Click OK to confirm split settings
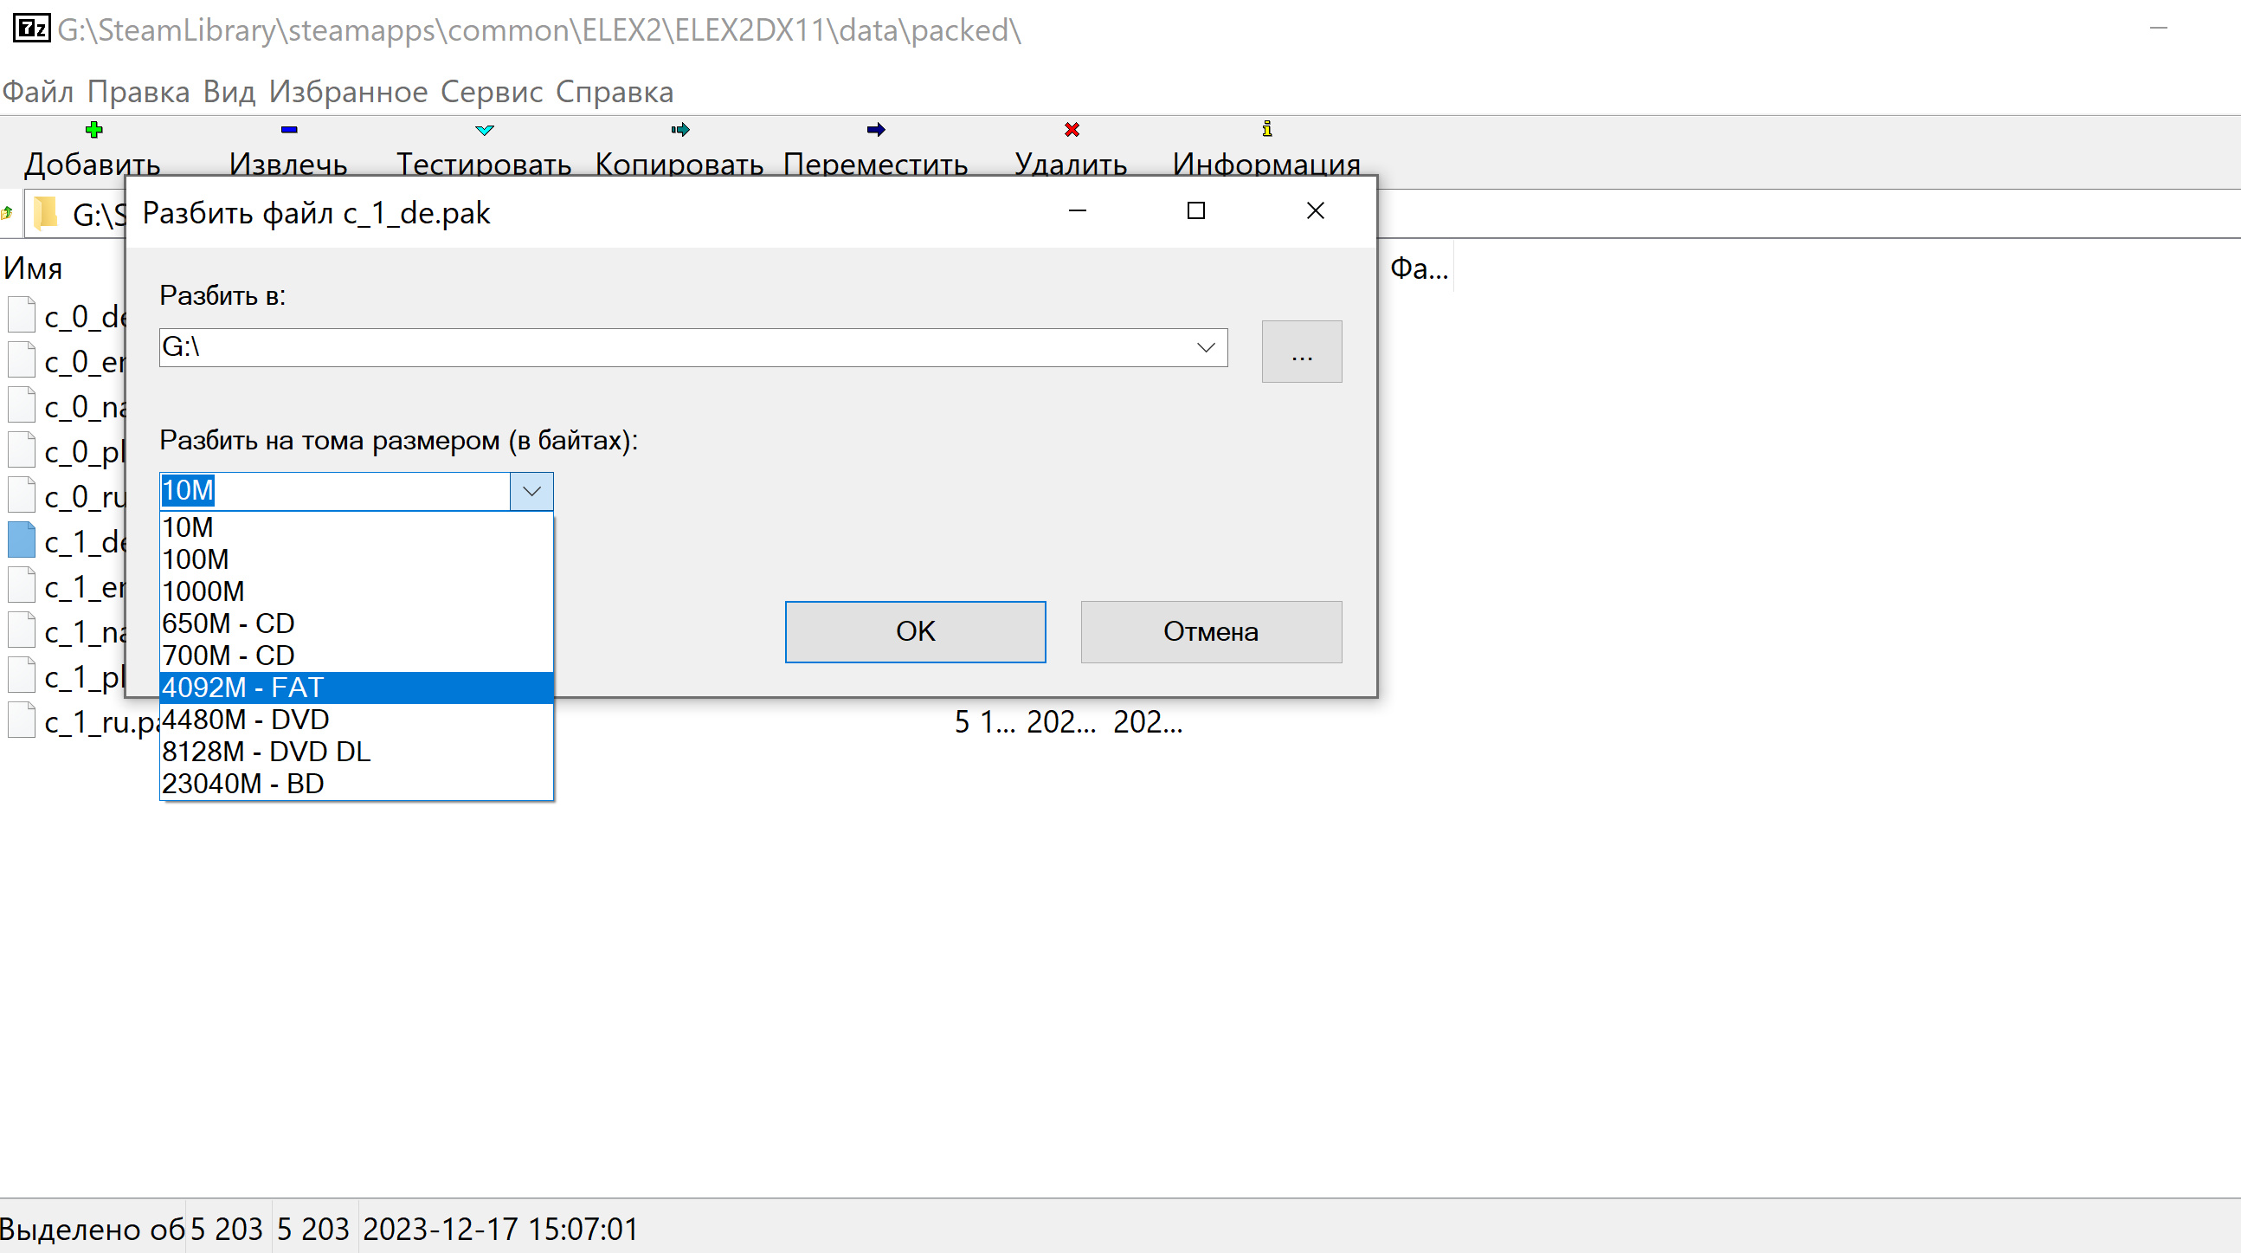The image size is (2241, 1253). click(x=914, y=630)
